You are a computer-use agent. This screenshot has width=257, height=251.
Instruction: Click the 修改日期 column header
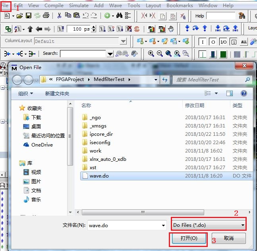click(x=195, y=105)
